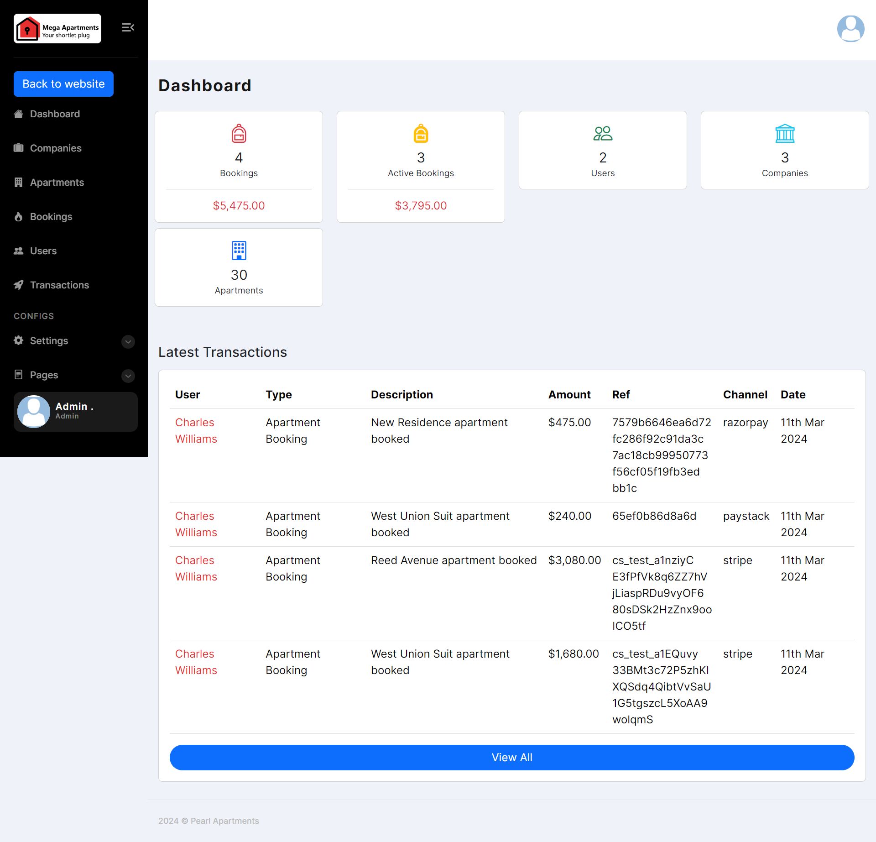This screenshot has width=876, height=842.
Task: Open Charles Williams from first transaction
Action: (x=196, y=430)
